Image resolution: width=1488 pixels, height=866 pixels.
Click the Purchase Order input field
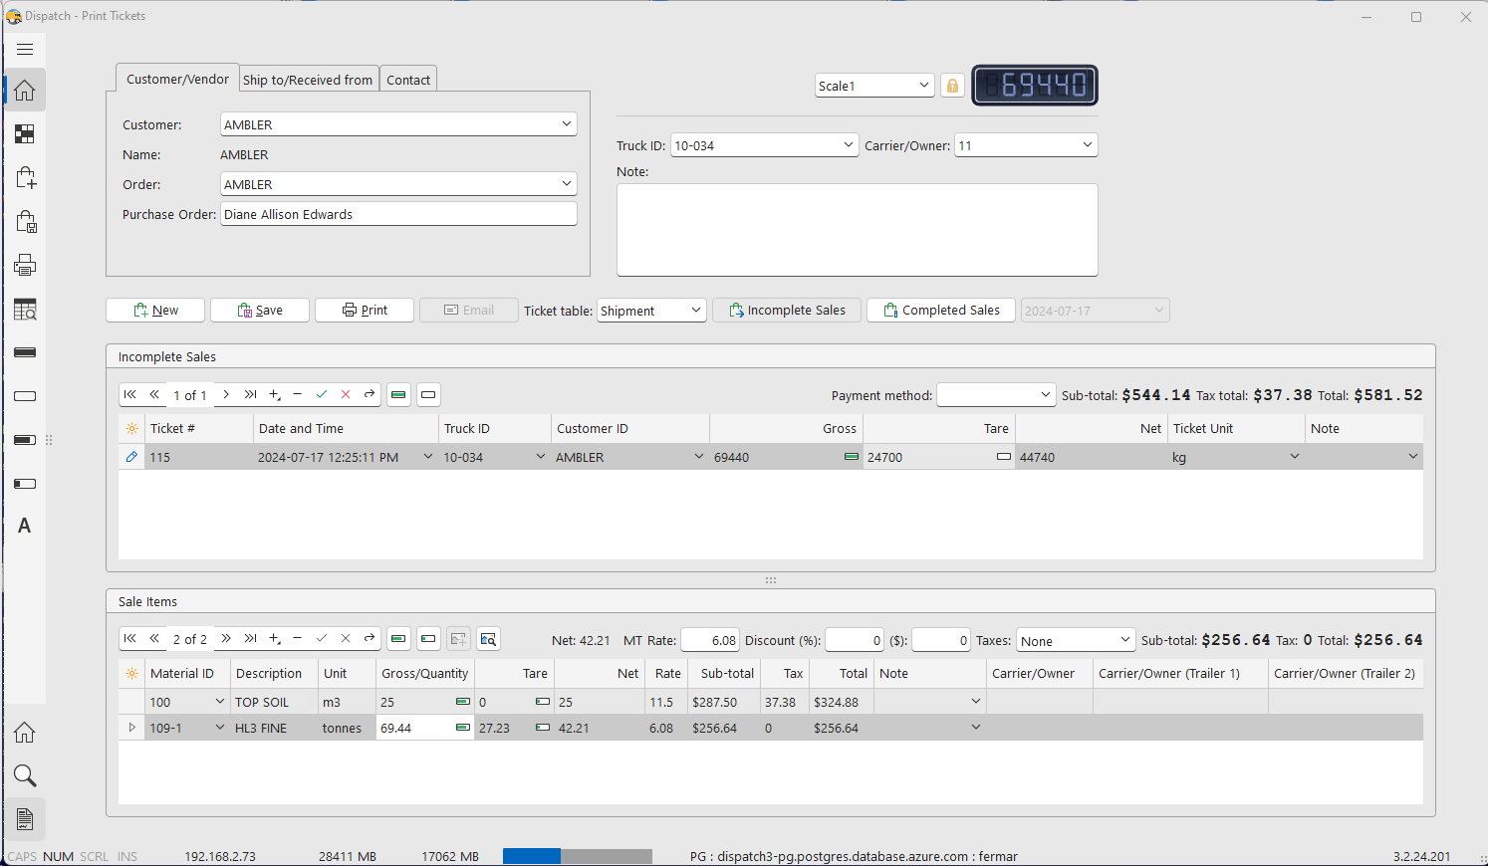pos(398,214)
